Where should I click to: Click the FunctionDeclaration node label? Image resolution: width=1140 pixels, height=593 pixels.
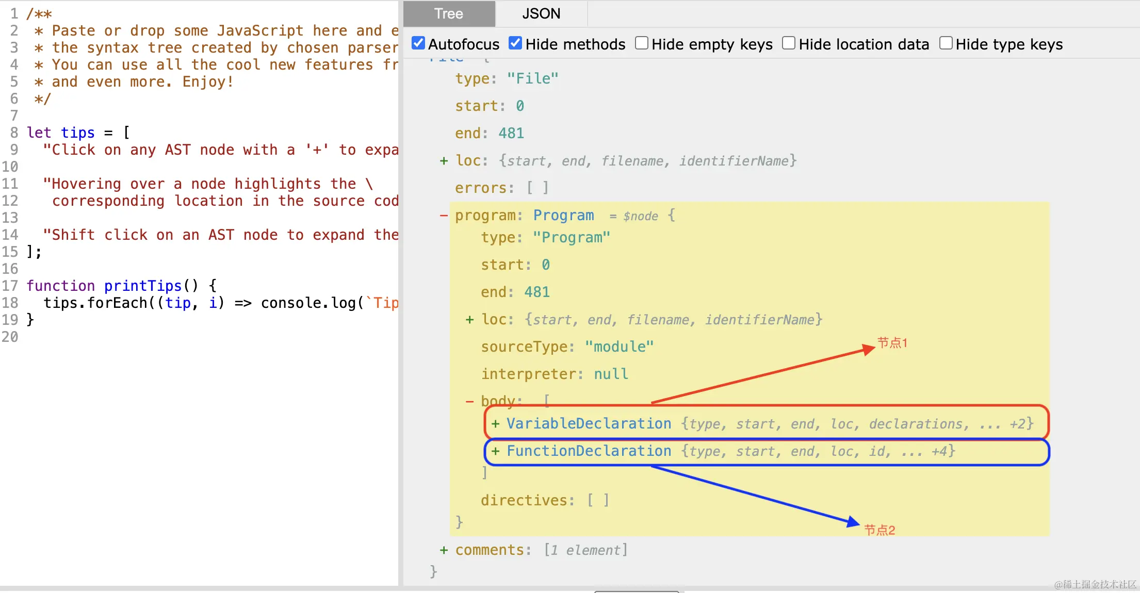[x=589, y=451]
